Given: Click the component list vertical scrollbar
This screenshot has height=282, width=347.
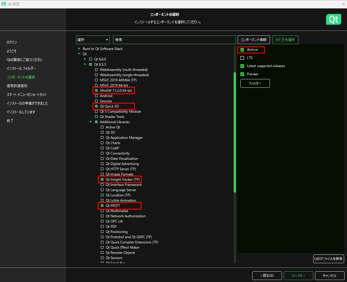Looking at the screenshot, I should tap(235, 132).
